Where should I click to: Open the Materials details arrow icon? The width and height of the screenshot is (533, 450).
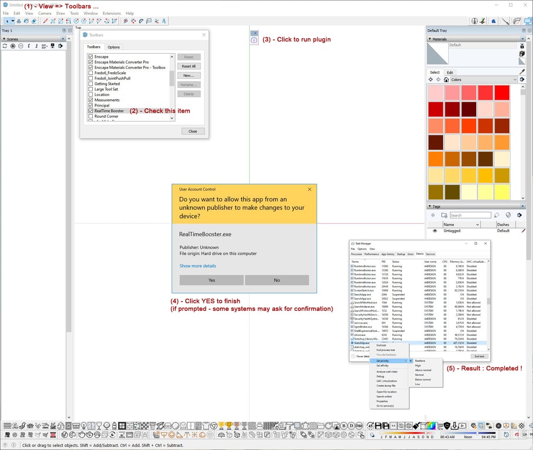[x=522, y=79]
